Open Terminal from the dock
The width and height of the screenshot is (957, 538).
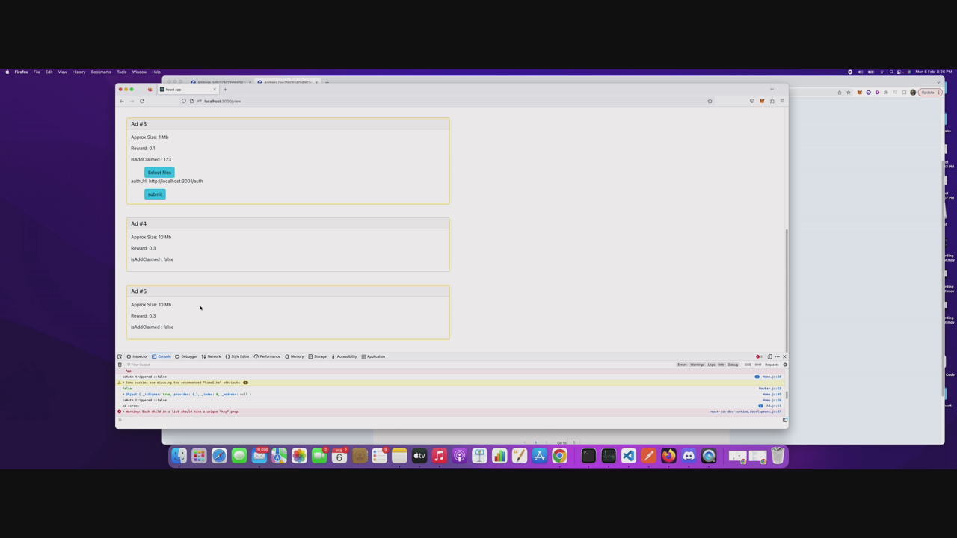(588, 456)
